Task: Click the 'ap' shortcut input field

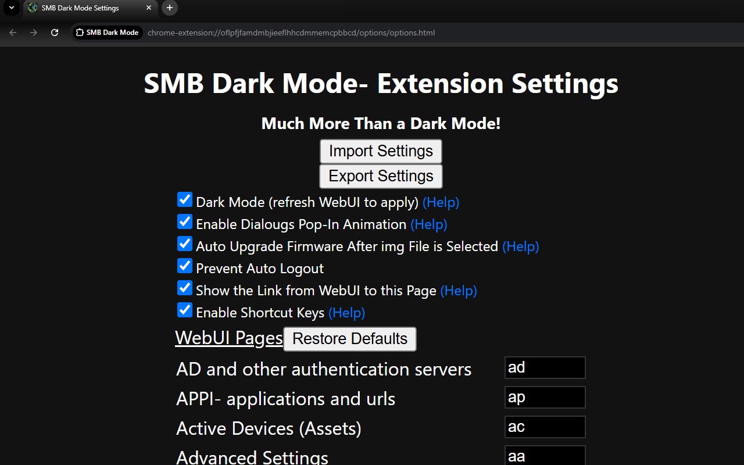Action: click(x=545, y=397)
